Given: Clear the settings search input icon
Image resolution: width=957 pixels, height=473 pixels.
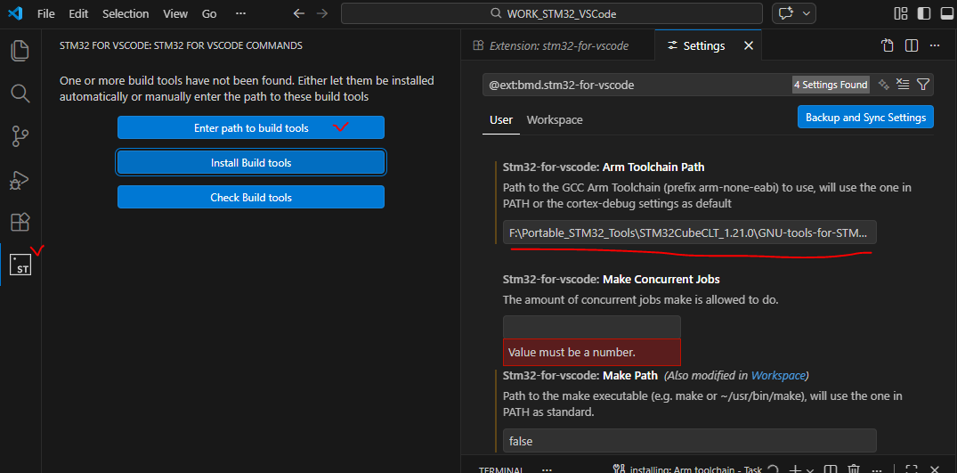Looking at the screenshot, I should pos(902,85).
